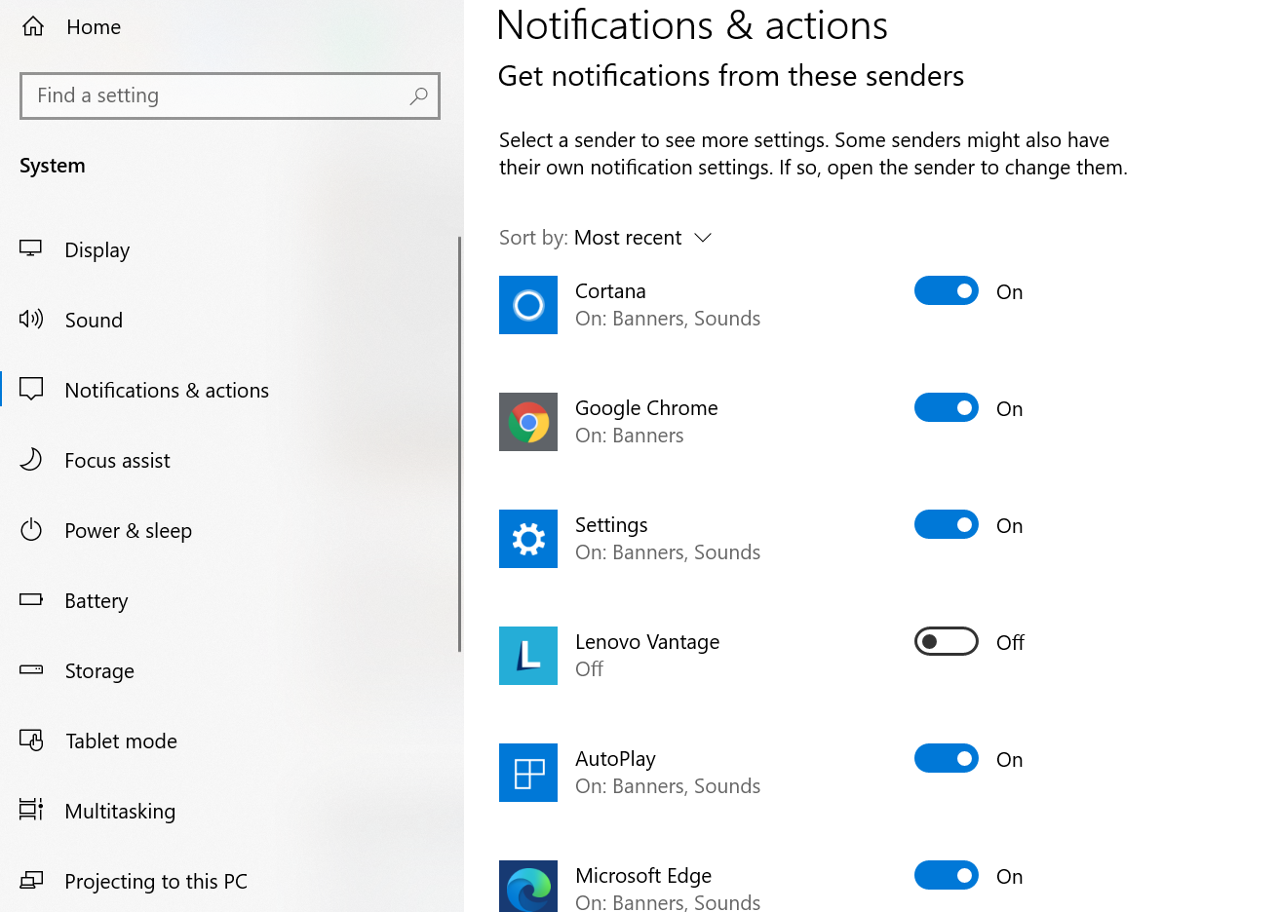1279x912 pixels.
Task: Click the Notifications speech bubble icon
Action: [x=31, y=389]
